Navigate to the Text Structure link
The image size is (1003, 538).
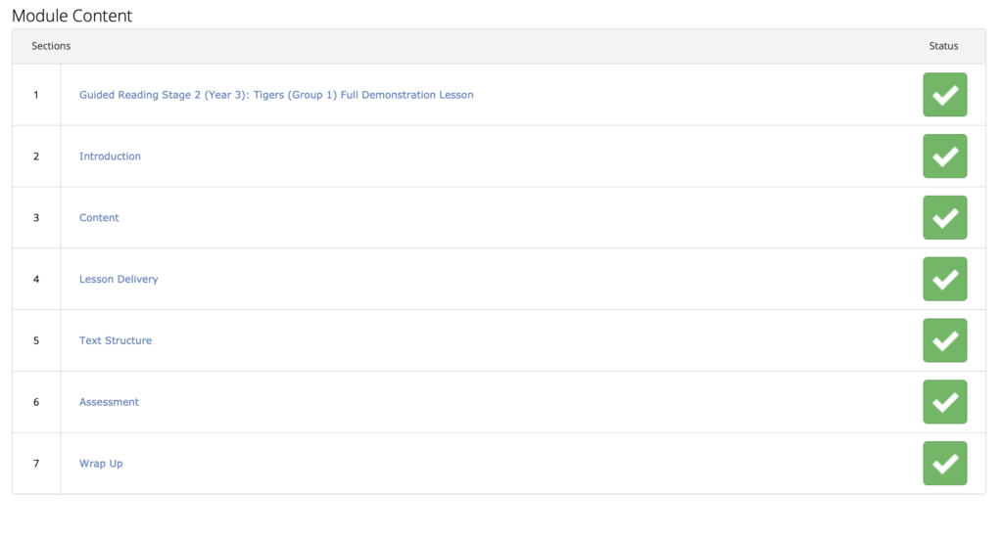(116, 341)
